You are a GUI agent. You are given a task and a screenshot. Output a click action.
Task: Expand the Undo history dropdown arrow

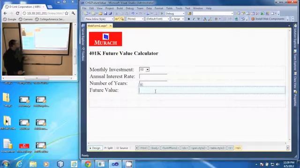(x=136, y=14)
